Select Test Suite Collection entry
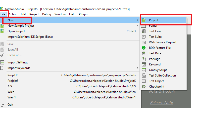 point(163,76)
